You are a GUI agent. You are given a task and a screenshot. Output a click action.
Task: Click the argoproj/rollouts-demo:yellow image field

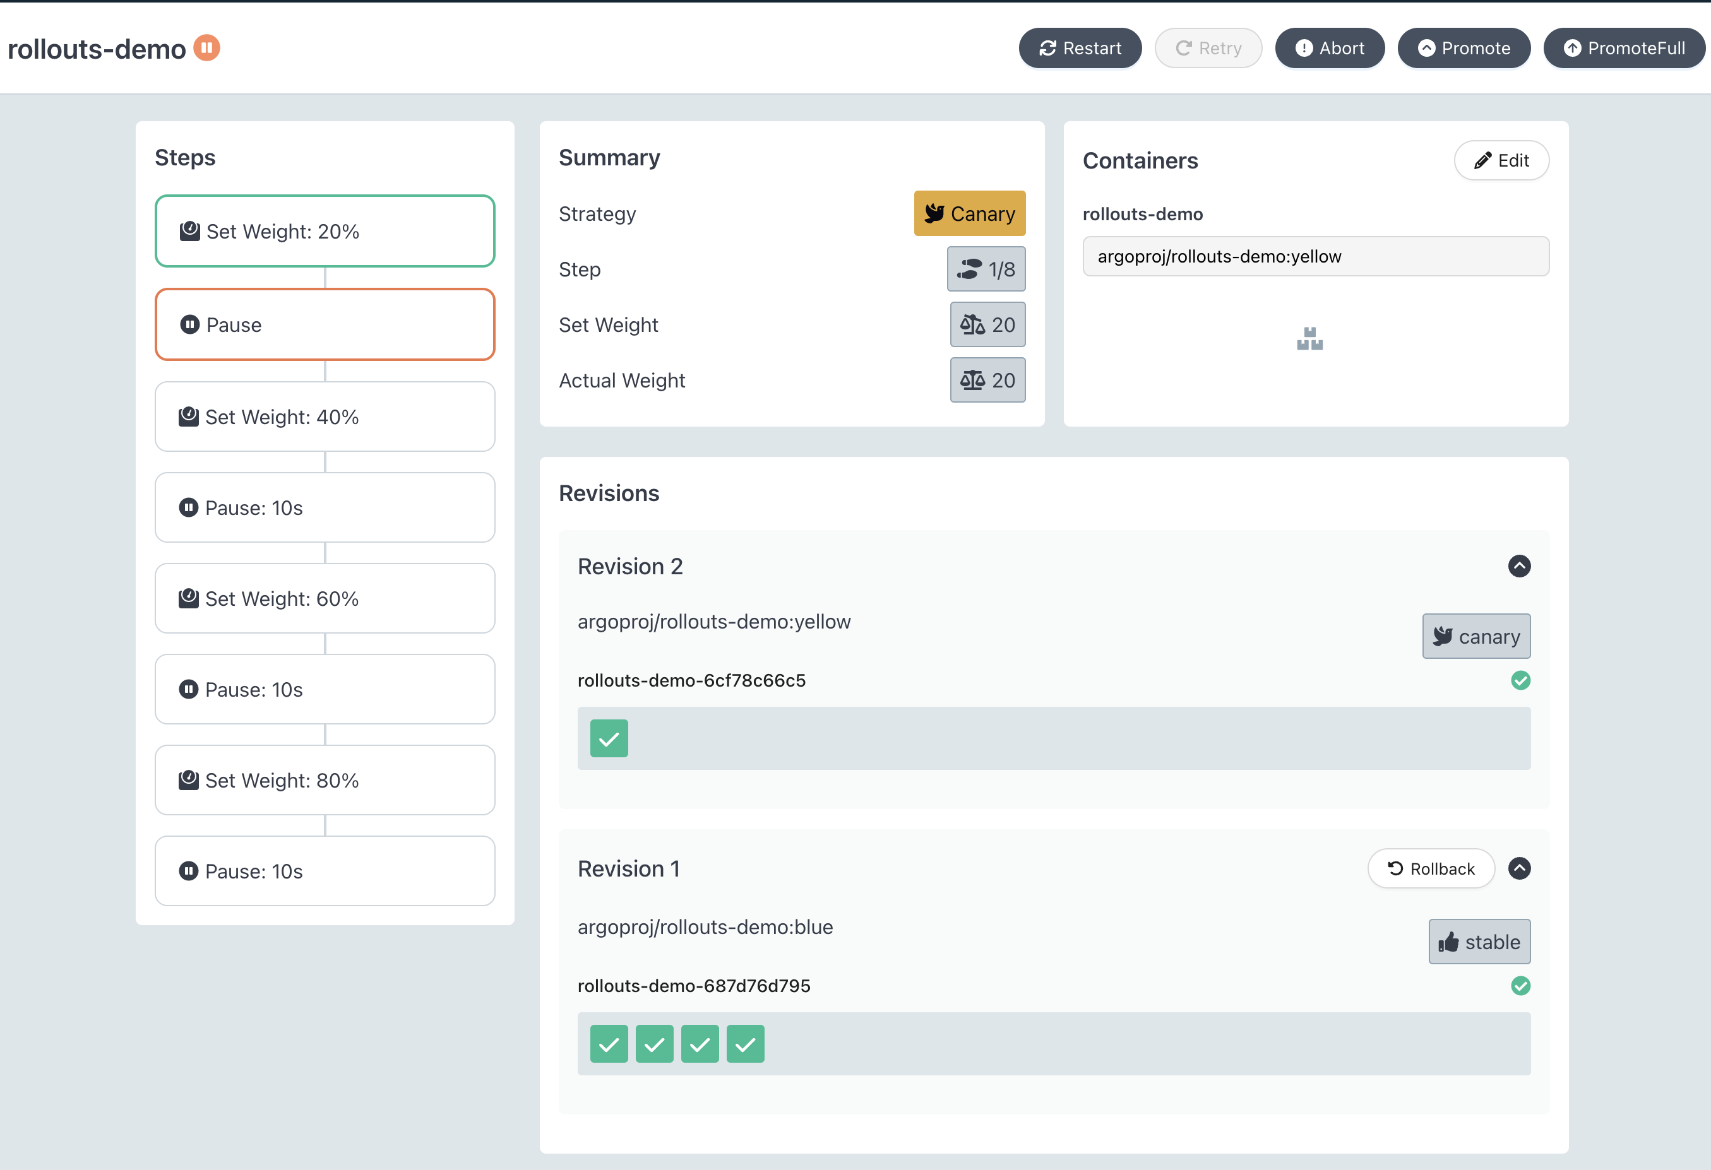(1315, 256)
